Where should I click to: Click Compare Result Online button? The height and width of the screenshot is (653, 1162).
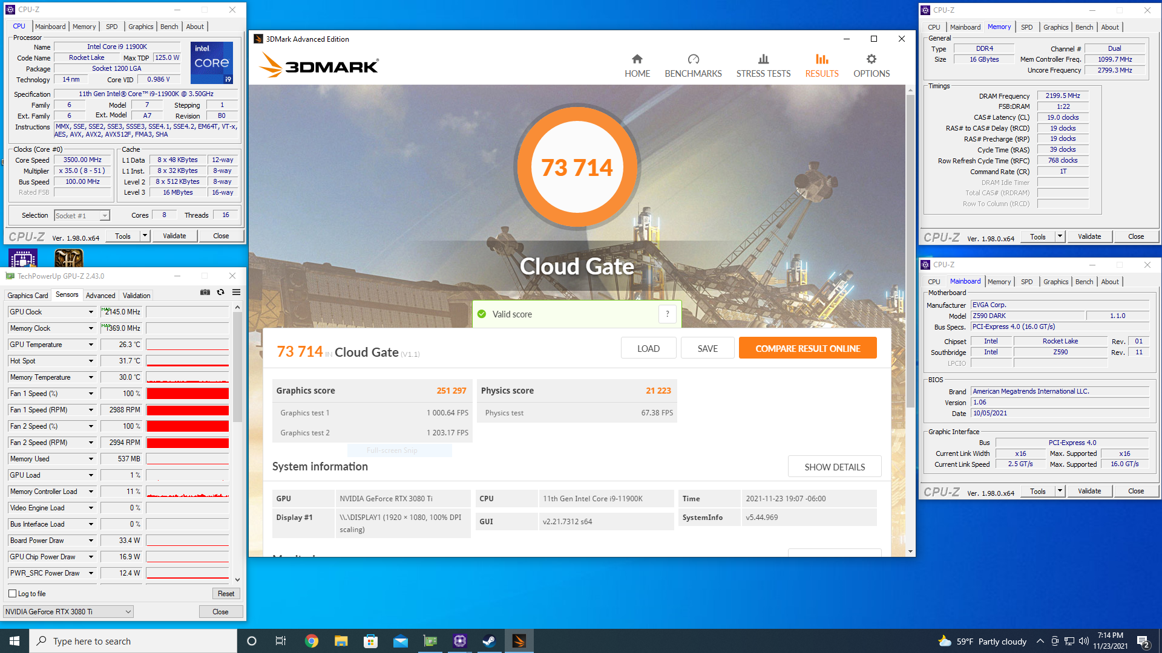click(x=807, y=348)
